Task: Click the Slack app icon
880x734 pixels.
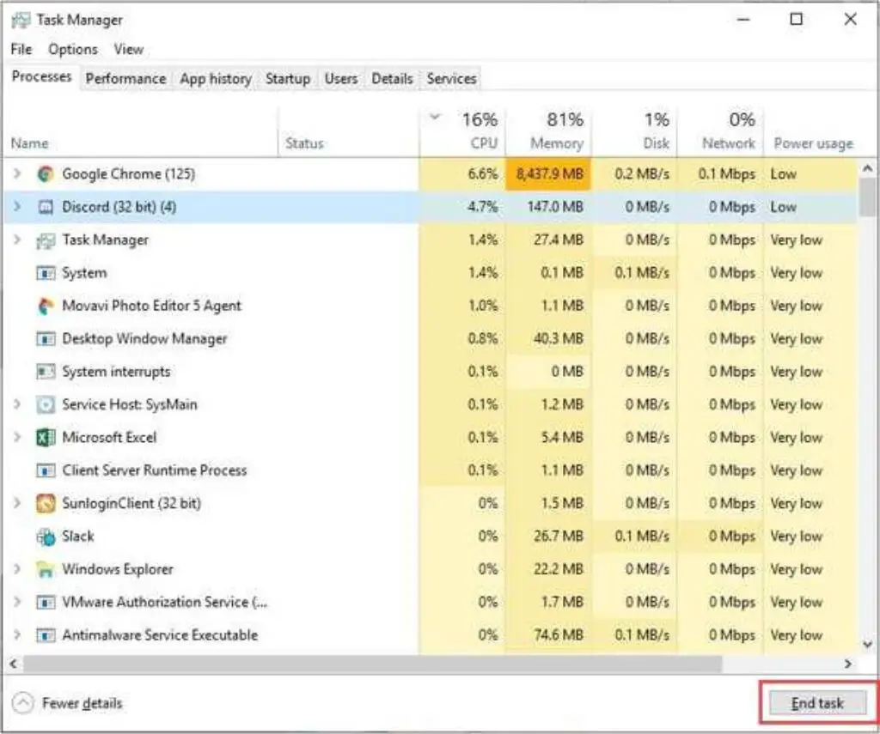Action: (x=46, y=537)
